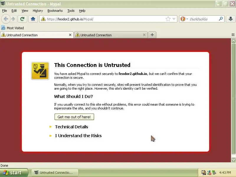Click the vertical scrollbar thumb
The image size is (236, 177).
[x=233, y=99]
